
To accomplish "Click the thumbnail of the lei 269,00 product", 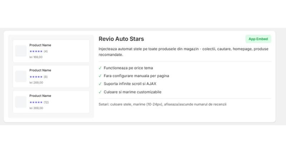I will pyautogui.click(x=21, y=76).
